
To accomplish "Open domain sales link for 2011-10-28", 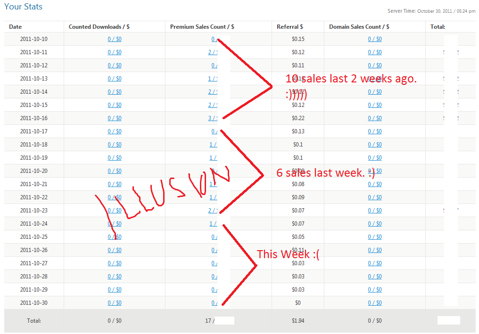I will pyautogui.click(x=375, y=277).
